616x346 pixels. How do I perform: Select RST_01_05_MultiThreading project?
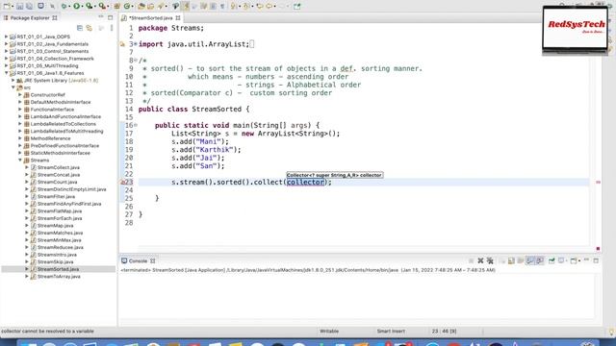(47, 66)
